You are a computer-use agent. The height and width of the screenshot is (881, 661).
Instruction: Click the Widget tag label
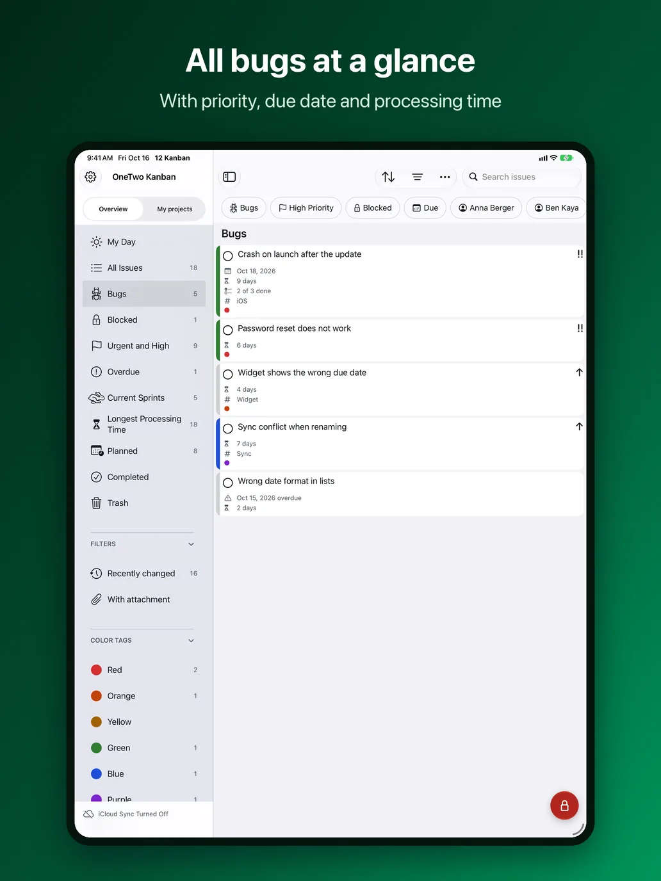(247, 400)
